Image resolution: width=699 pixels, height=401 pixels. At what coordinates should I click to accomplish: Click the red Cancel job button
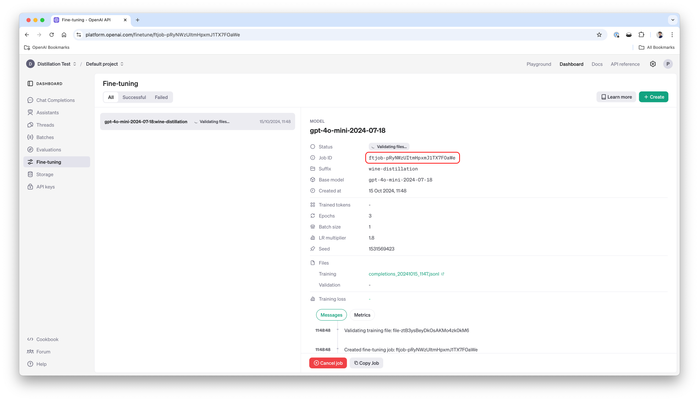(328, 363)
